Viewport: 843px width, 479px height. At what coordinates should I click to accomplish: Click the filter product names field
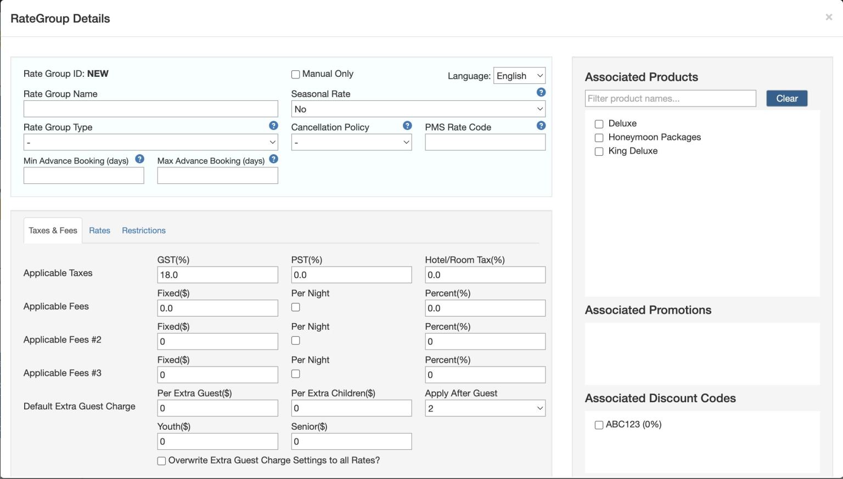pos(670,98)
